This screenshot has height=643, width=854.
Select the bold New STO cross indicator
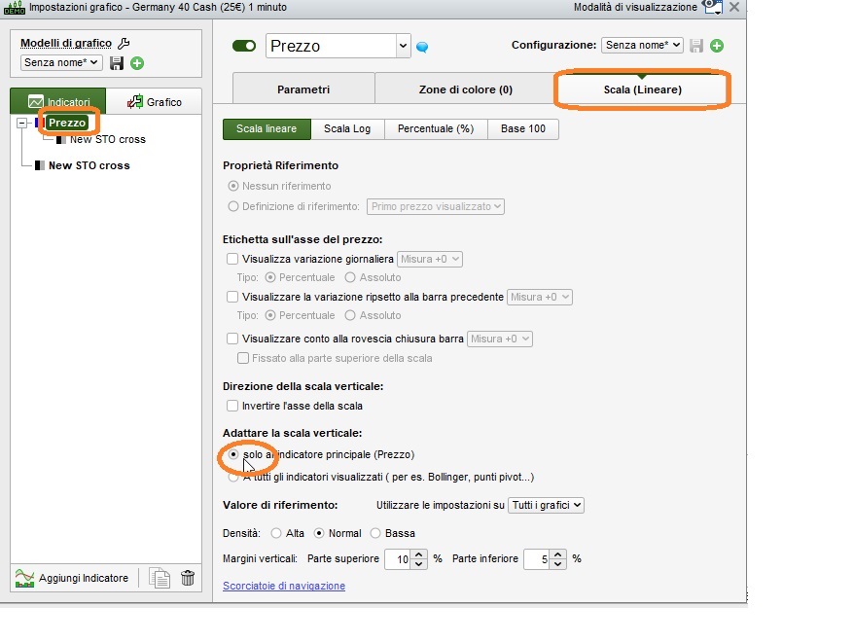pos(89,165)
